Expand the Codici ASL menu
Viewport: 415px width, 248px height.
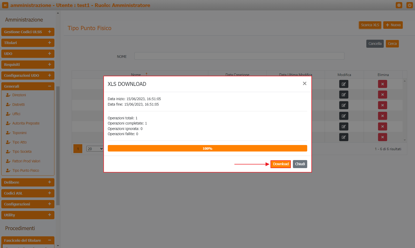(x=28, y=193)
